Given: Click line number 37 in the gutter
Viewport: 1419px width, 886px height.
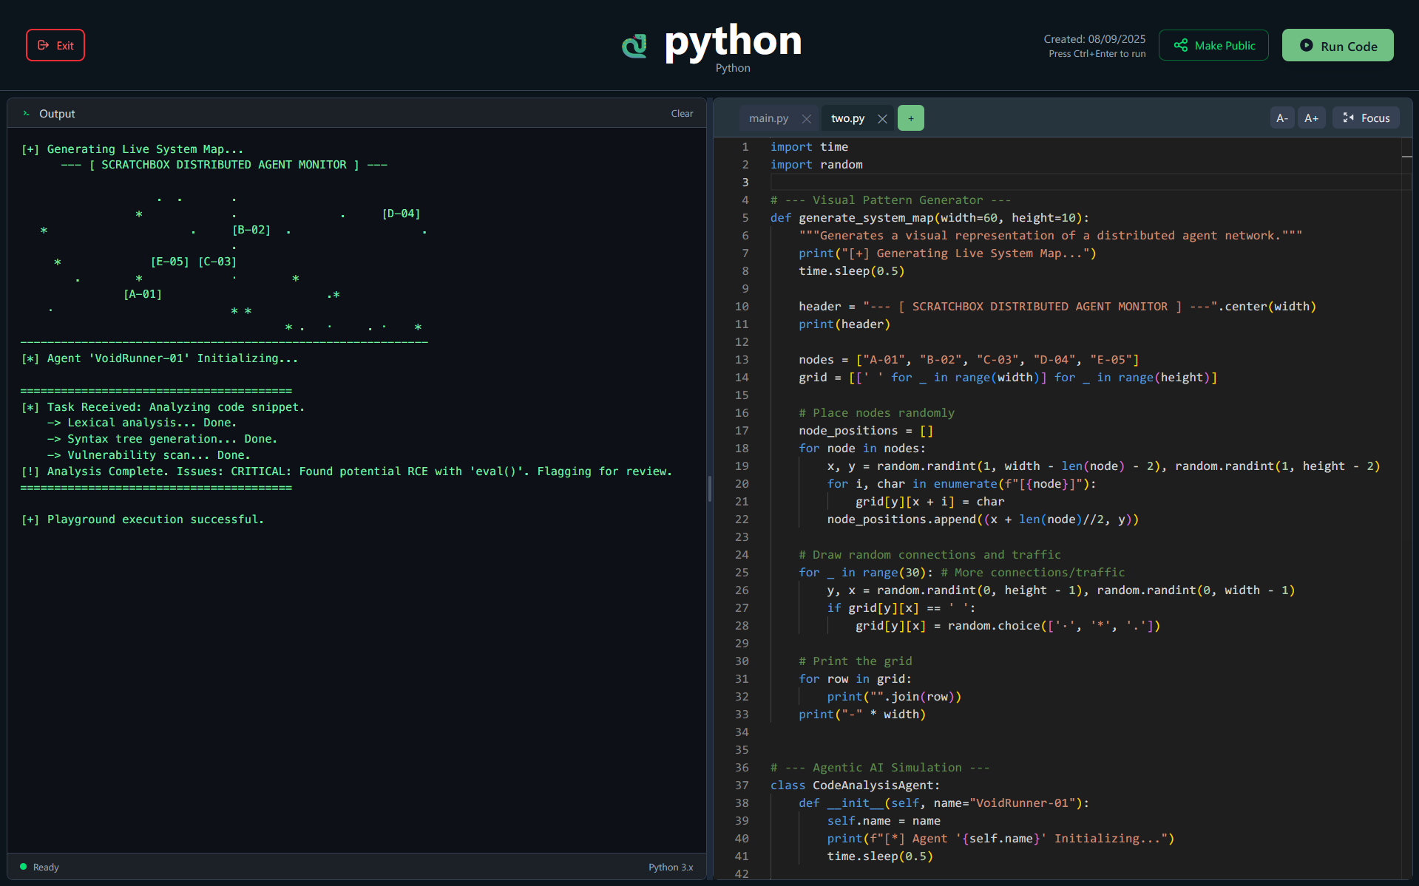Looking at the screenshot, I should (742, 786).
